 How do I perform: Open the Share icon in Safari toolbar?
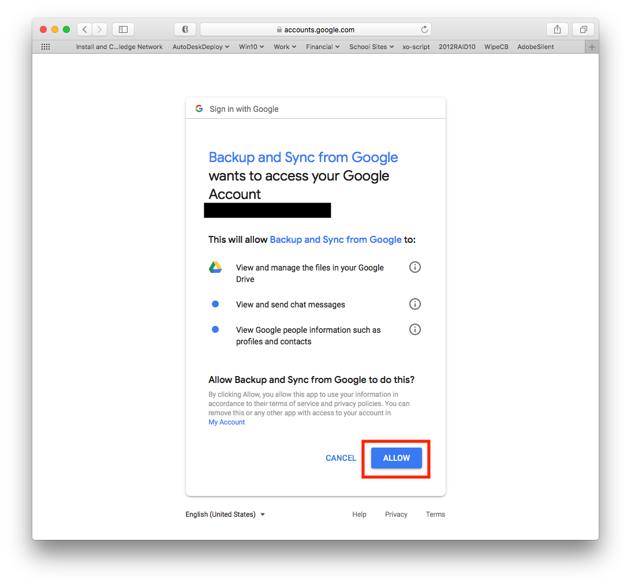pos(557,29)
